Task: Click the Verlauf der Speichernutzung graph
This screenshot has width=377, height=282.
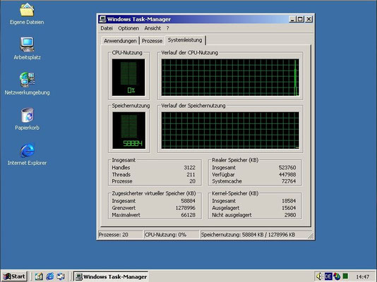Action: coord(230,130)
